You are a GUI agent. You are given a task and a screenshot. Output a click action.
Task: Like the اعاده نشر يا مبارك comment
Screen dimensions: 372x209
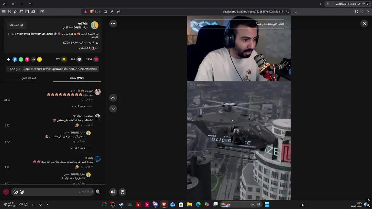tap(8, 125)
